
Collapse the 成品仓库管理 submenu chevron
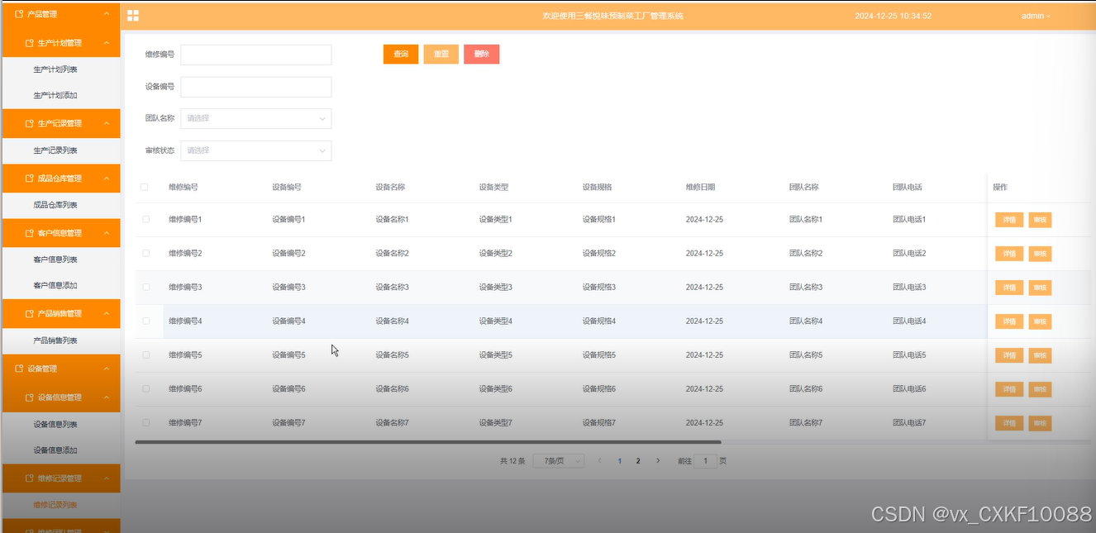[x=106, y=178]
